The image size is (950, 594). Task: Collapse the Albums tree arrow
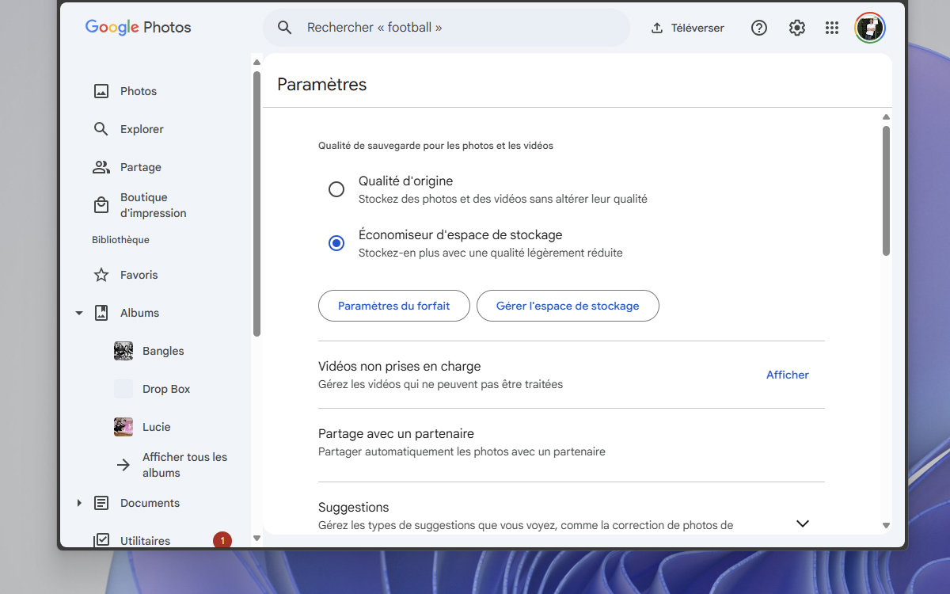pyautogui.click(x=79, y=313)
